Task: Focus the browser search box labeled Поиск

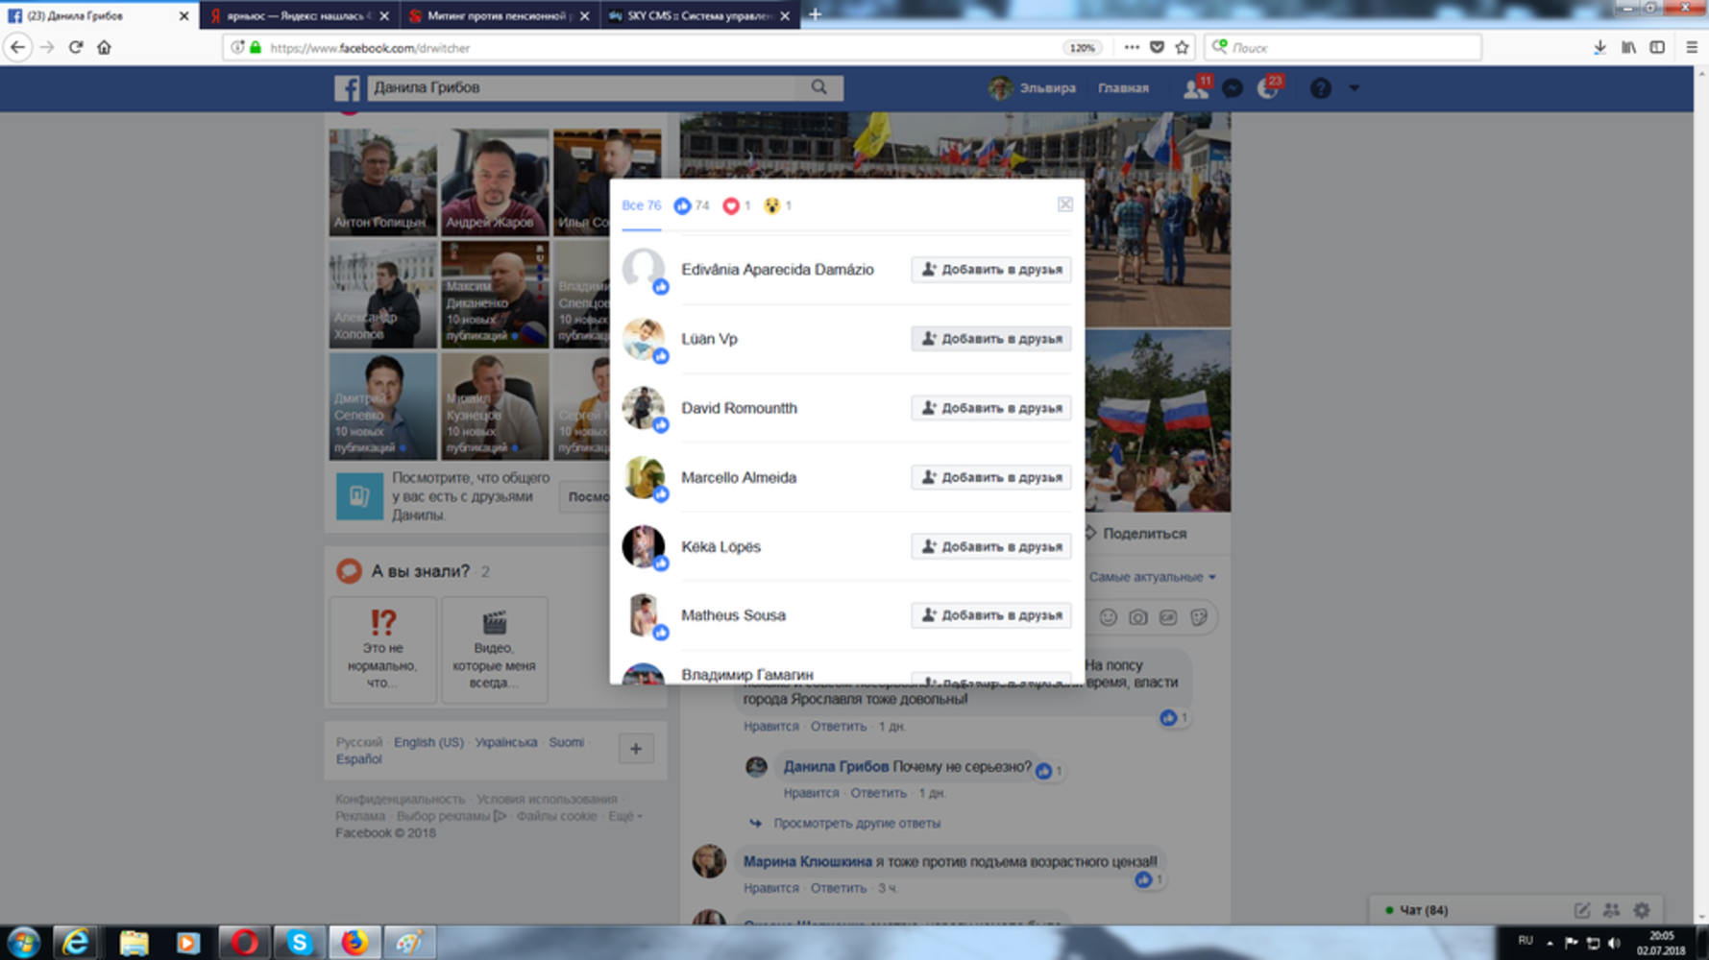Action: (1342, 47)
